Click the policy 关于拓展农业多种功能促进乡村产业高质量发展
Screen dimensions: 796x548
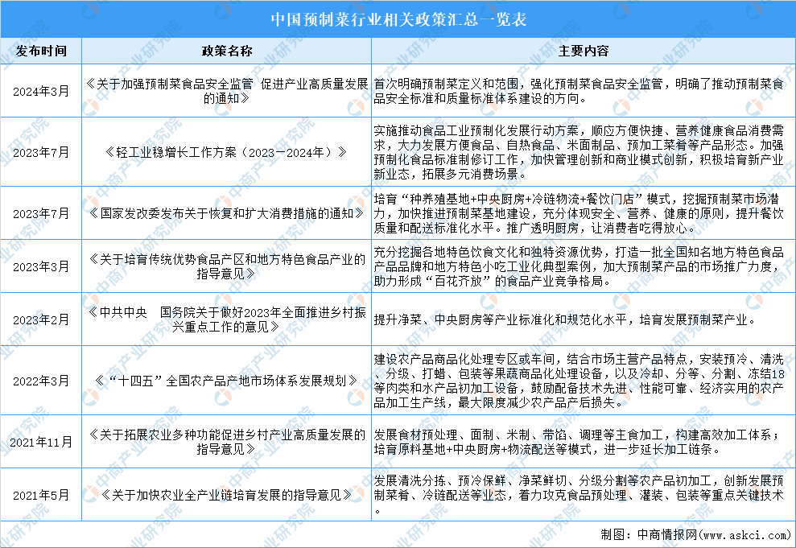(226, 442)
